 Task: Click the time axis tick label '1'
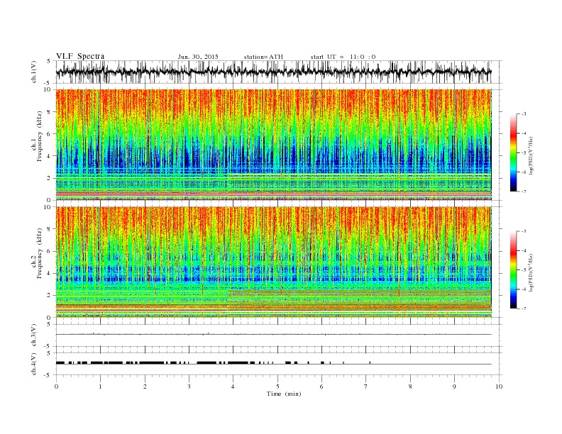coord(100,386)
